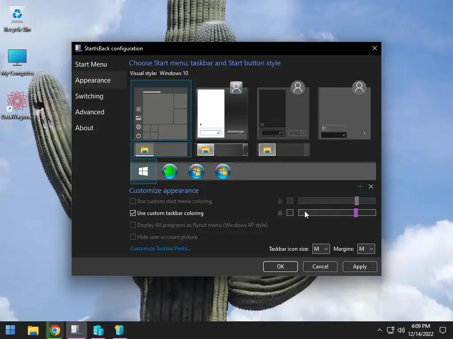Viewport: 453px width, 339px height.
Task: Click the last teal taskbar app icon
Action: pos(119,330)
